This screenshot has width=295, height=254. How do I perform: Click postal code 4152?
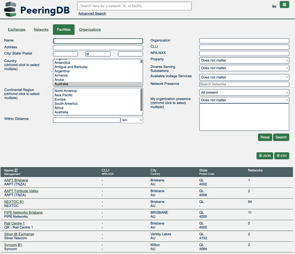pyautogui.click(x=203, y=238)
